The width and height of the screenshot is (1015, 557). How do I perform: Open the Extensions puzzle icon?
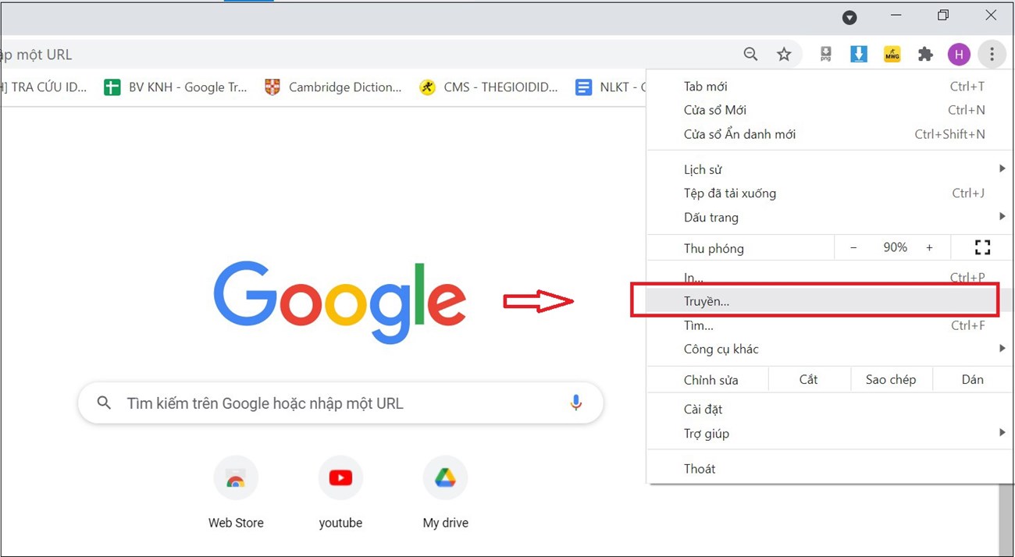925,55
